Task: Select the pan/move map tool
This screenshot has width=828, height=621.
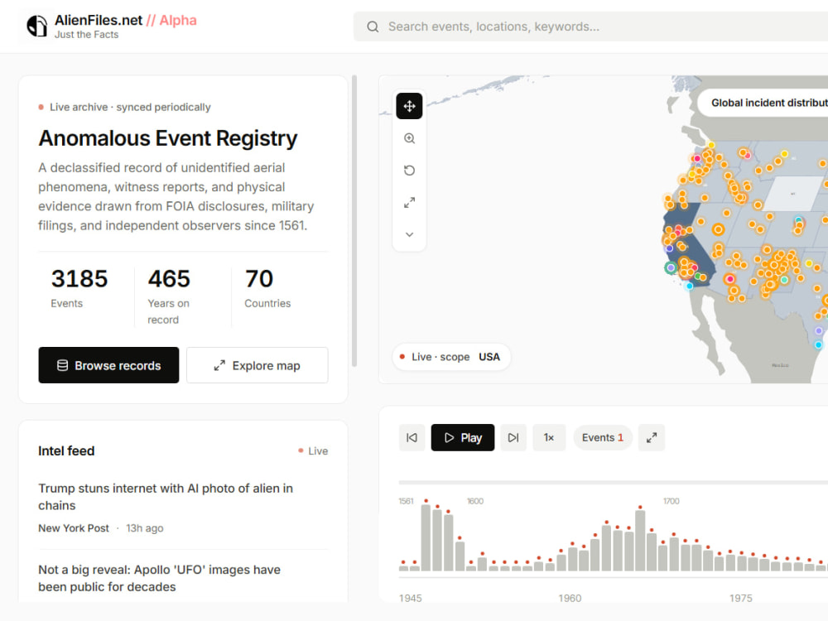Action: coord(409,106)
